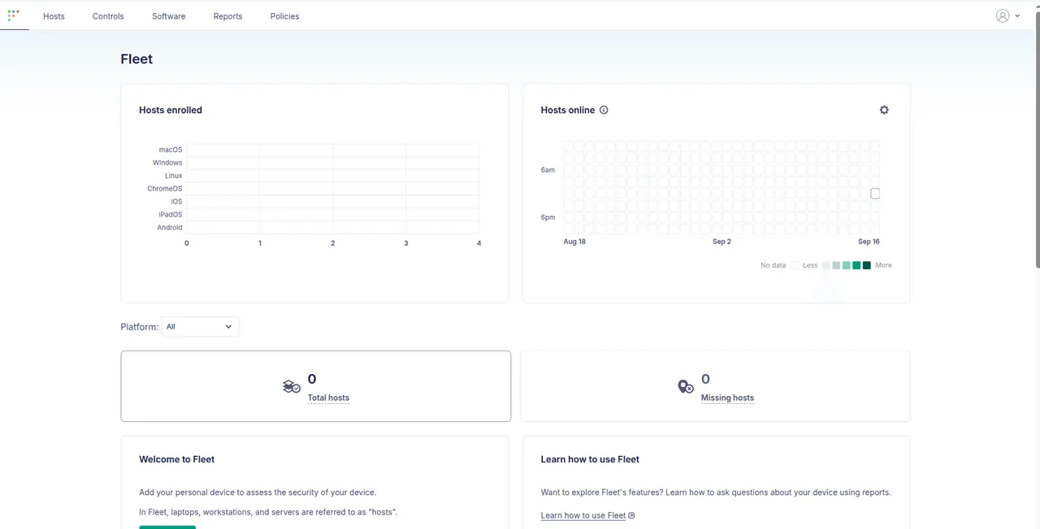This screenshot has height=529, width=1040.
Task: Open the Platform dropdown showing All
Action: point(200,326)
